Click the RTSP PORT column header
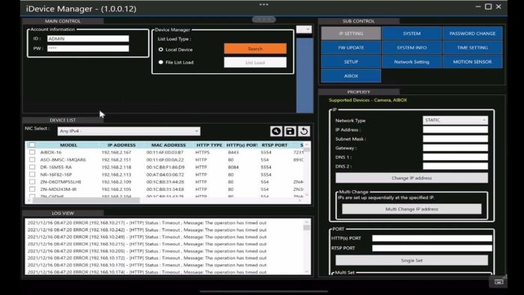The height and width of the screenshot is (295, 524). pyautogui.click(x=275, y=145)
